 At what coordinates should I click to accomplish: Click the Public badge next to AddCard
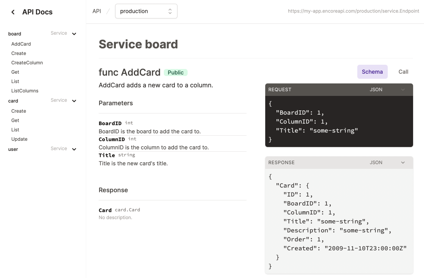click(176, 72)
